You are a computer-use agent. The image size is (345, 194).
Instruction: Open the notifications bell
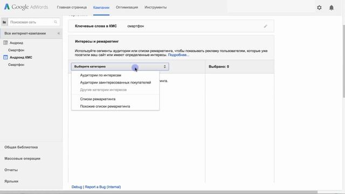pyautogui.click(x=332, y=8)
